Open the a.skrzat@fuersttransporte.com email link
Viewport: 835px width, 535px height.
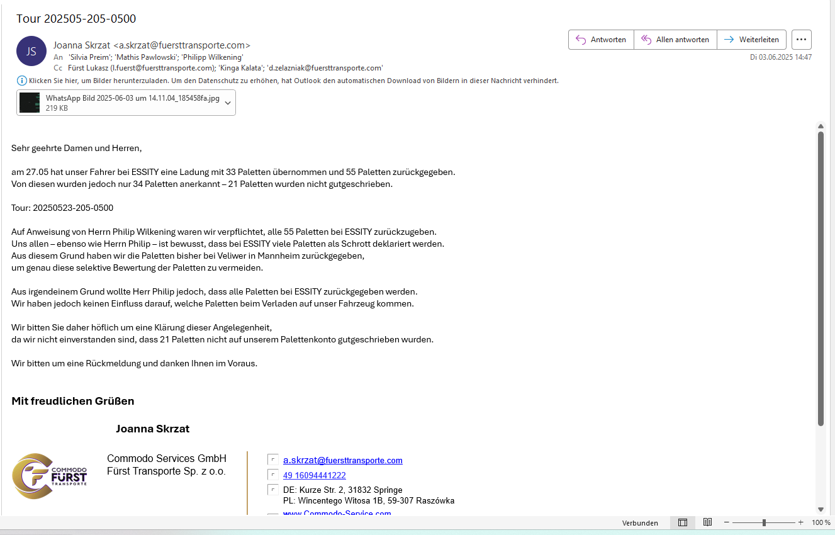pyautogui.click(x=342, y=461)
